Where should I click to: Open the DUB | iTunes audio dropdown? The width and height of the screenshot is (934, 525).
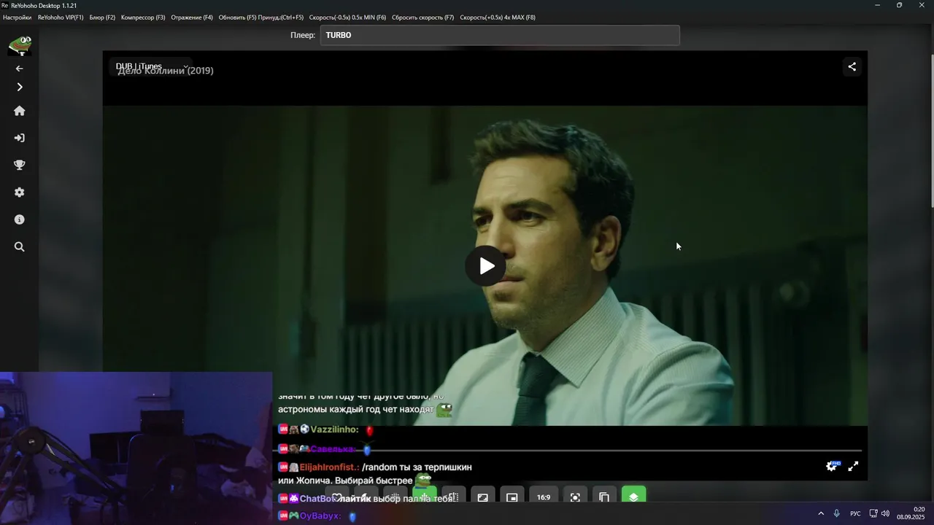pos(151,66)
